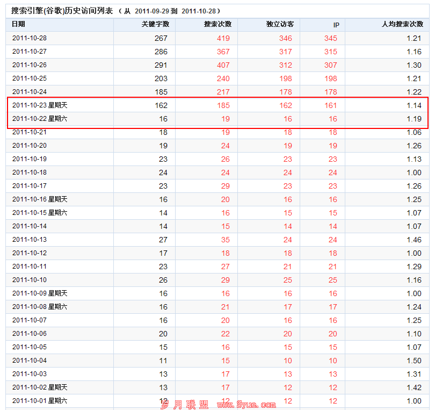Click the 独立访客 column header
Viewport: 435px width, 410px height.
point(280,24)
